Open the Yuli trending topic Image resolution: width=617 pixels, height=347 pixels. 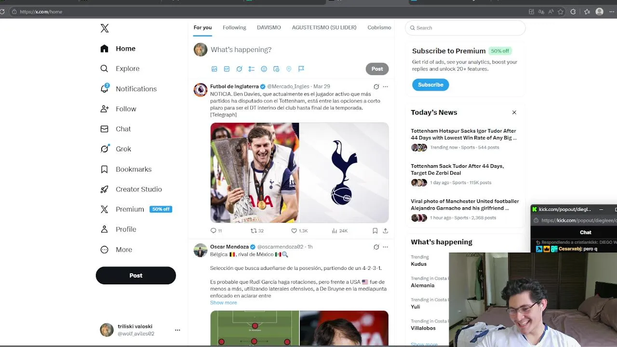(416, 307)
